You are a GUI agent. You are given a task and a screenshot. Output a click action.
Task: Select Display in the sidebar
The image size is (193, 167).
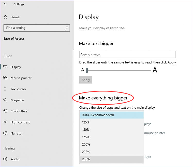point(16,67)
